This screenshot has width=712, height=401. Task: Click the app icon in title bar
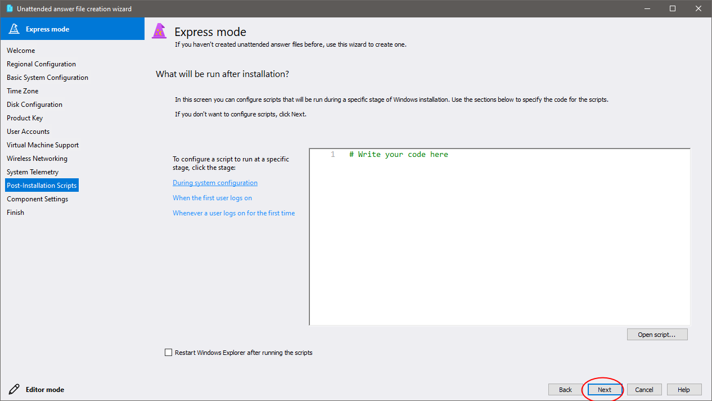(x=10, y=8)
